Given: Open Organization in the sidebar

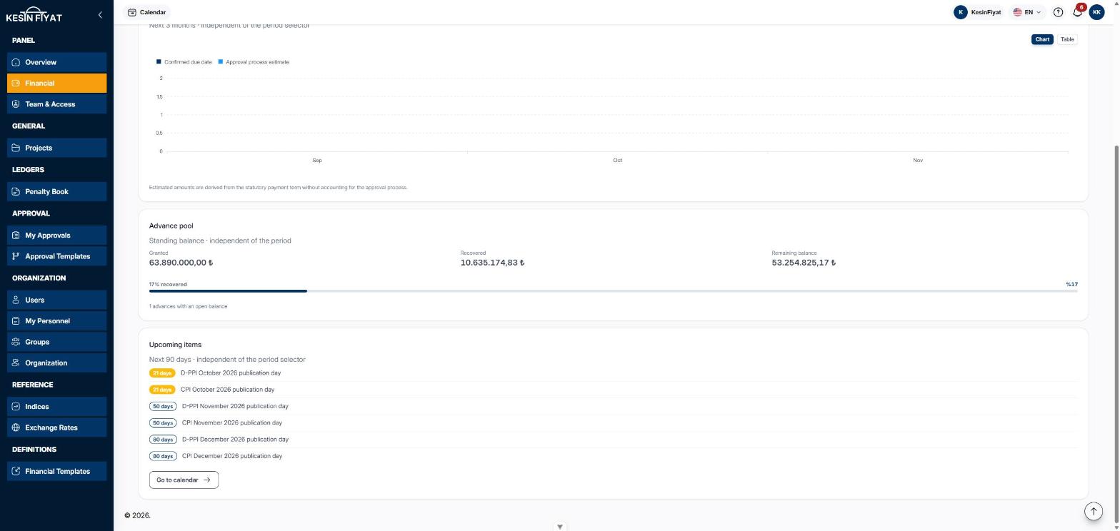Looking at the screenshot, I should pyautogui.click(x=57, y=363).
